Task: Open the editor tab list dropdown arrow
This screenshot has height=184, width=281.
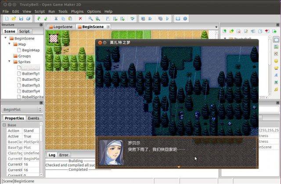Action: click(x=216, y=27)
